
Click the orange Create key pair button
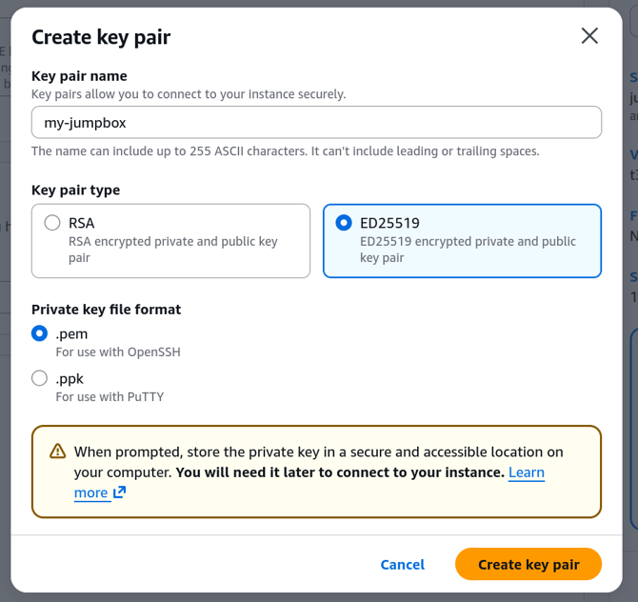tap(528, 564)
